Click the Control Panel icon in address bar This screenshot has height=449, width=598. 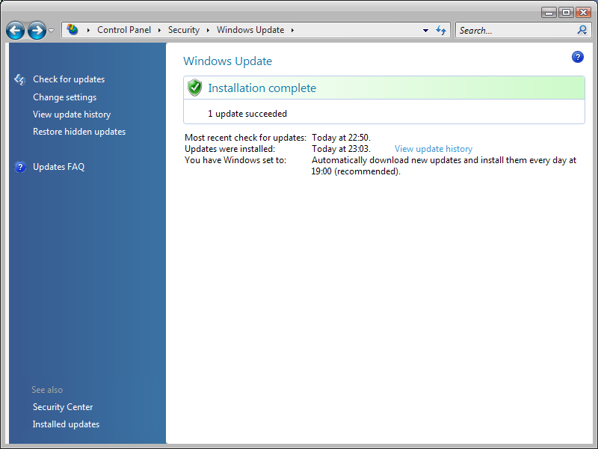point(72,29)
